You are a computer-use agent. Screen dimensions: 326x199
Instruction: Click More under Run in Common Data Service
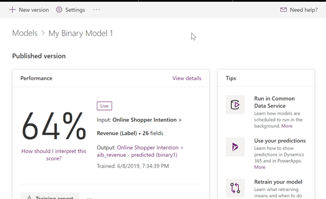(x=287, y=126)
